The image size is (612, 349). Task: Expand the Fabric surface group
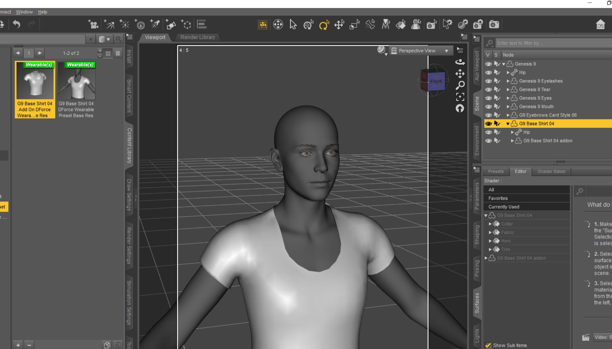click(490, 232)
